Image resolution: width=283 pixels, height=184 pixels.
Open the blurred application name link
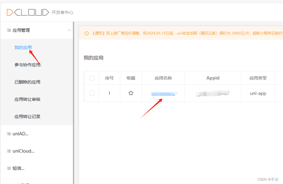click(163, 93)
